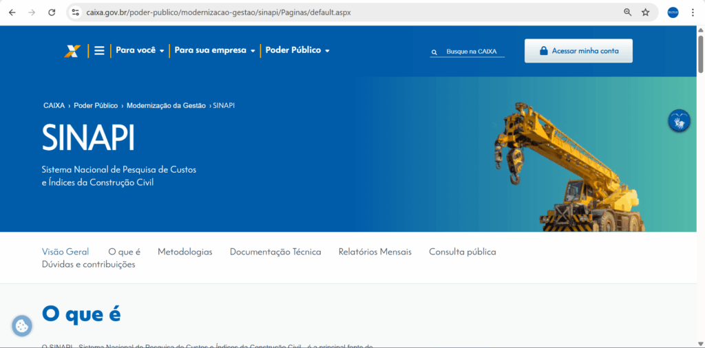Click the scrollbar down arrow

coord(700,344)
